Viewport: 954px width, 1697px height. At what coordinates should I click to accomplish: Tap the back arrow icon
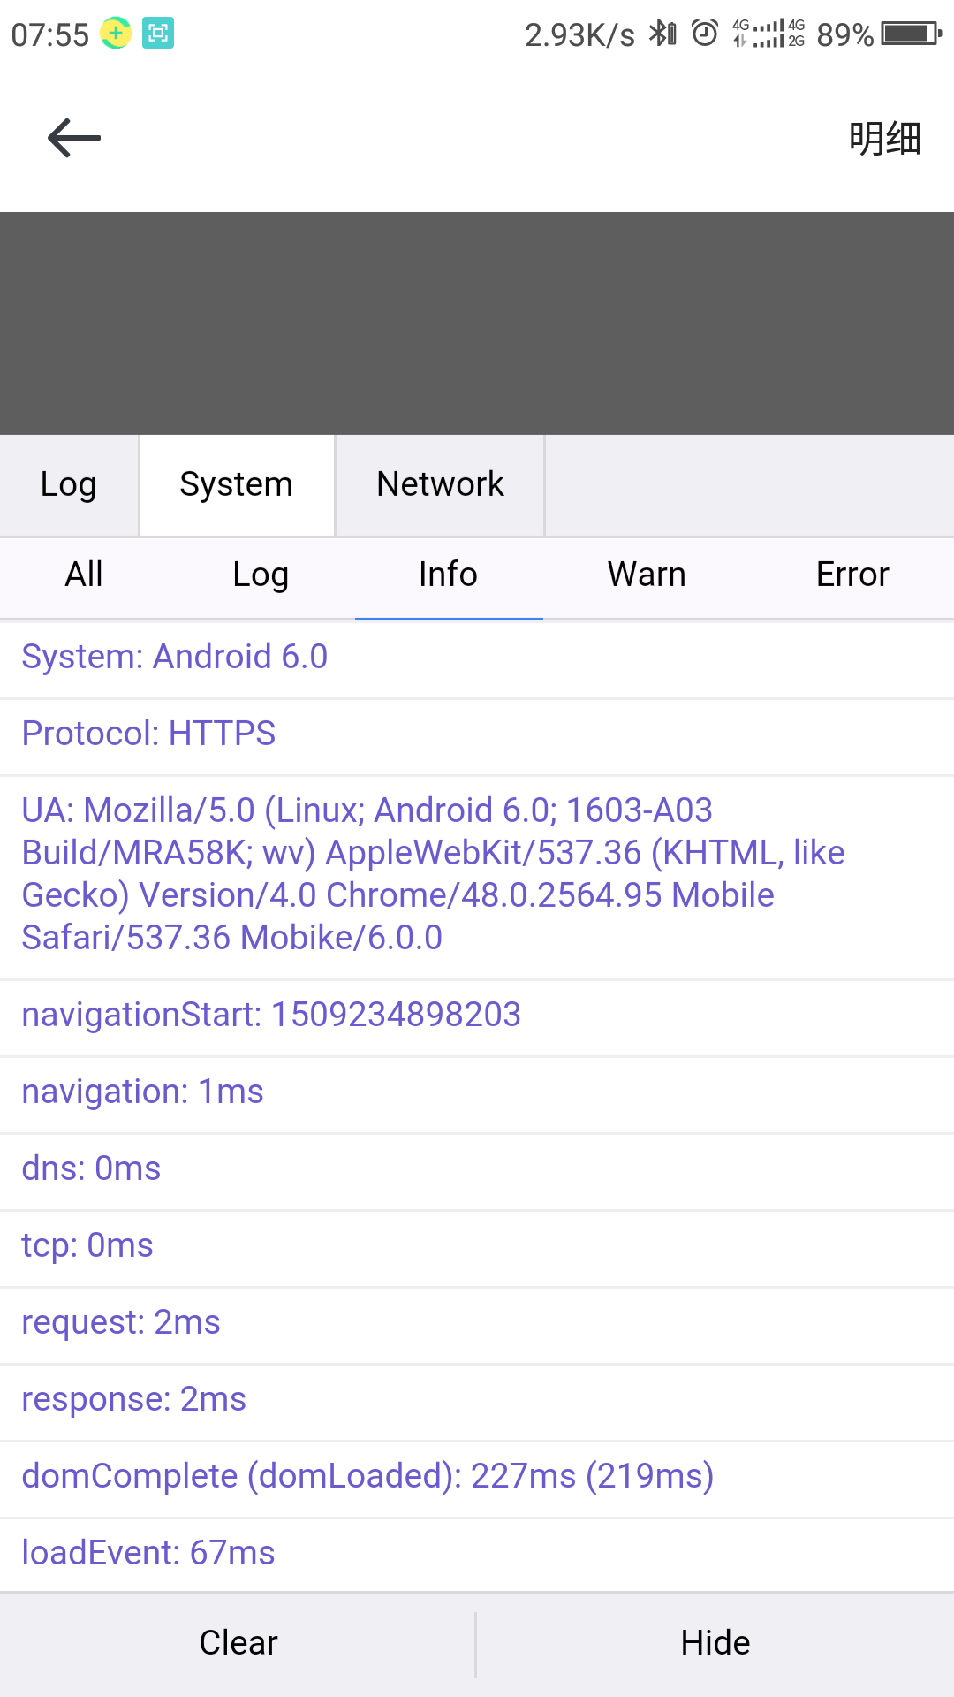click(74, 139)
